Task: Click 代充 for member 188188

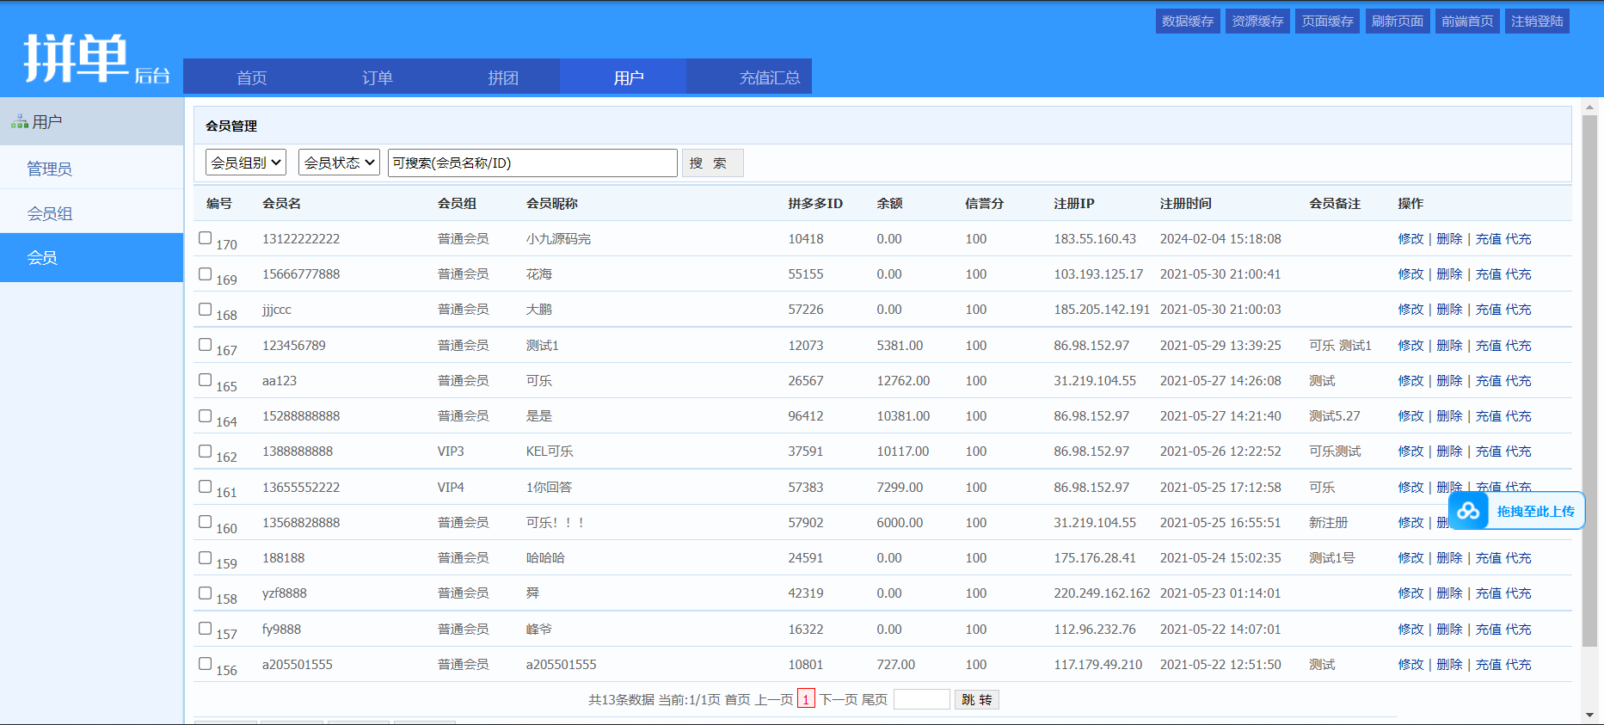Action: click(x=1518, y=558)
